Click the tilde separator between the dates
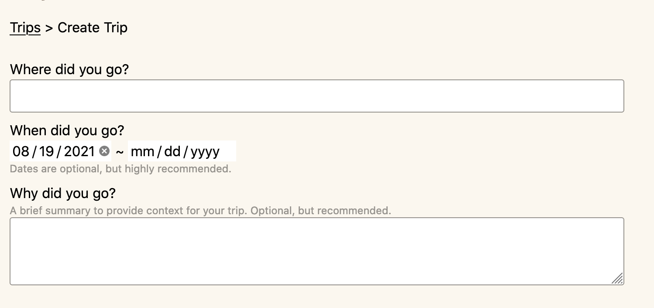The height and width of the screenshot is (308, 654). [x=120, y=152]
